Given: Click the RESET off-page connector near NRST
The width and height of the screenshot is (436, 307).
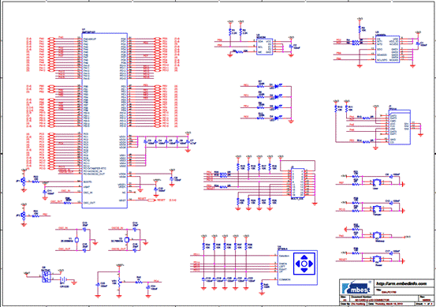Looking at the screenshot, I should (152, 200).
